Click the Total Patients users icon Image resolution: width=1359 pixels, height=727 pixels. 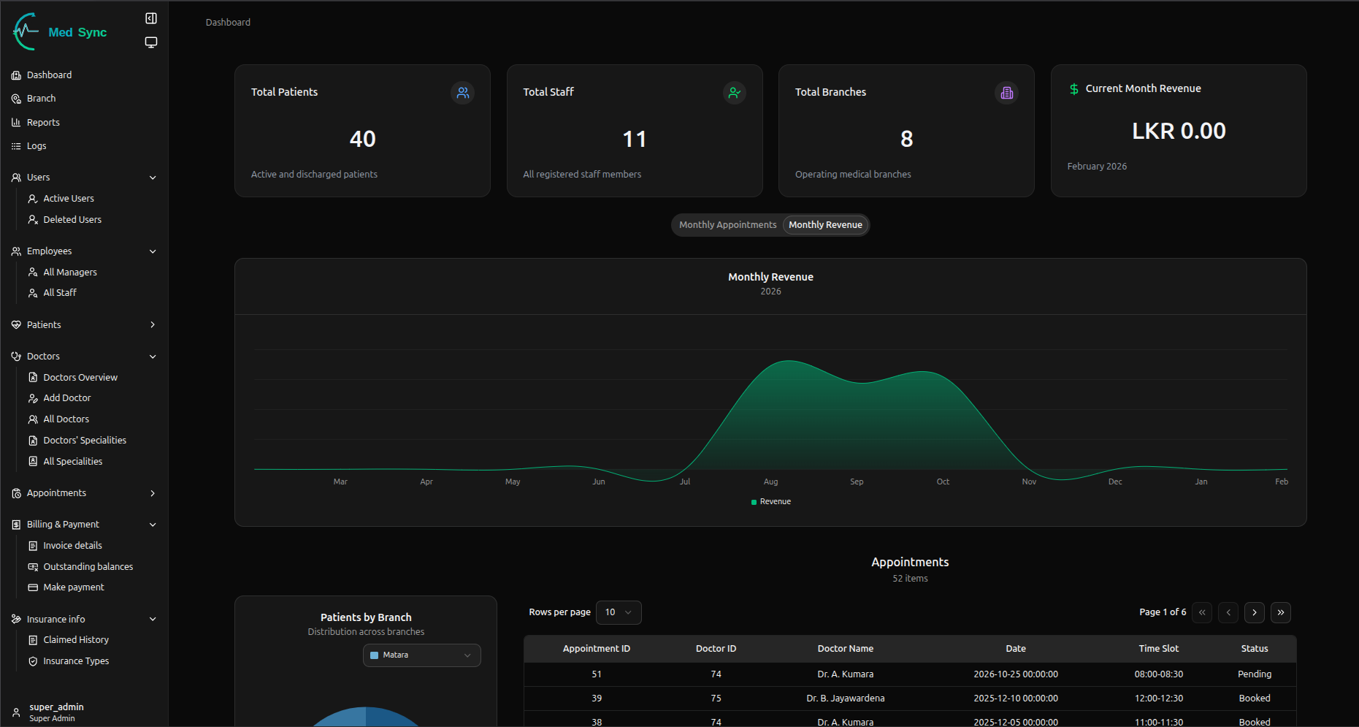pyautogui.click(x=462, y=93)
